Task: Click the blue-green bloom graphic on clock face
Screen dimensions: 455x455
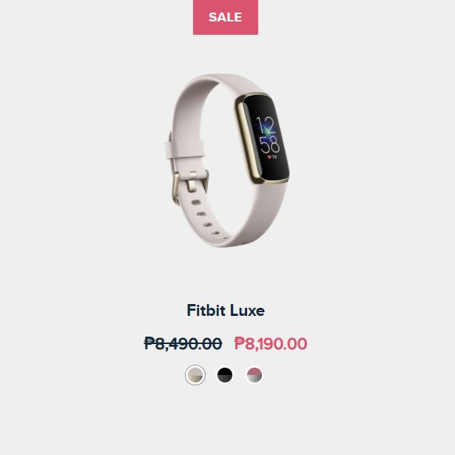Action: pos(266,128)
